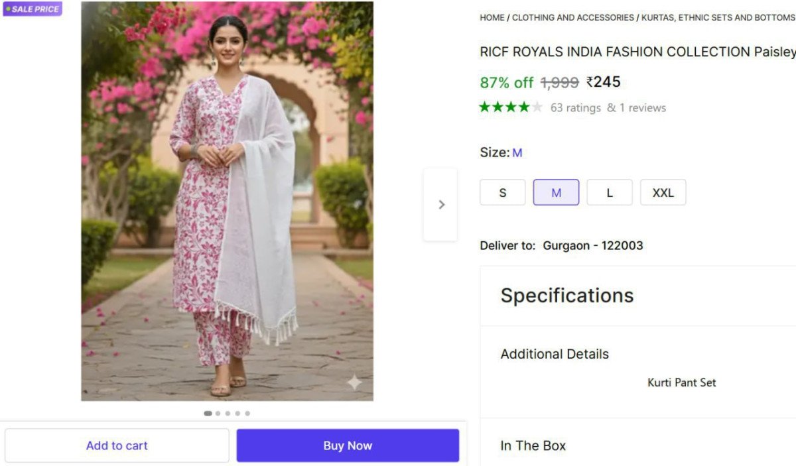The width and height of the screenshot is (796, 466).
Task: Select the fifth image carousel dot
Action: (x=247, y=413)
